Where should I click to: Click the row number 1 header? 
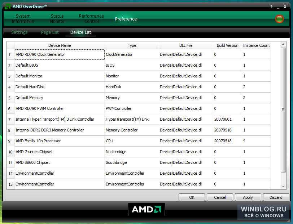click(x=11, y=55)
